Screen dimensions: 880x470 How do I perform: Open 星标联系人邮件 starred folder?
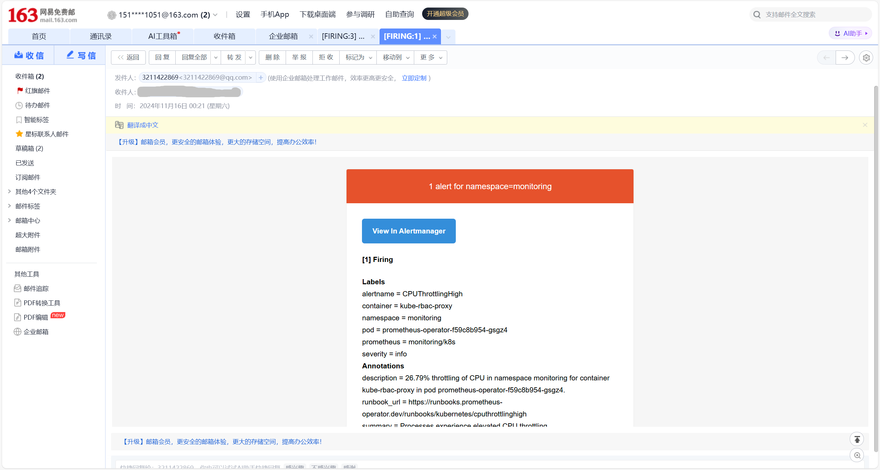coord(46,134)
